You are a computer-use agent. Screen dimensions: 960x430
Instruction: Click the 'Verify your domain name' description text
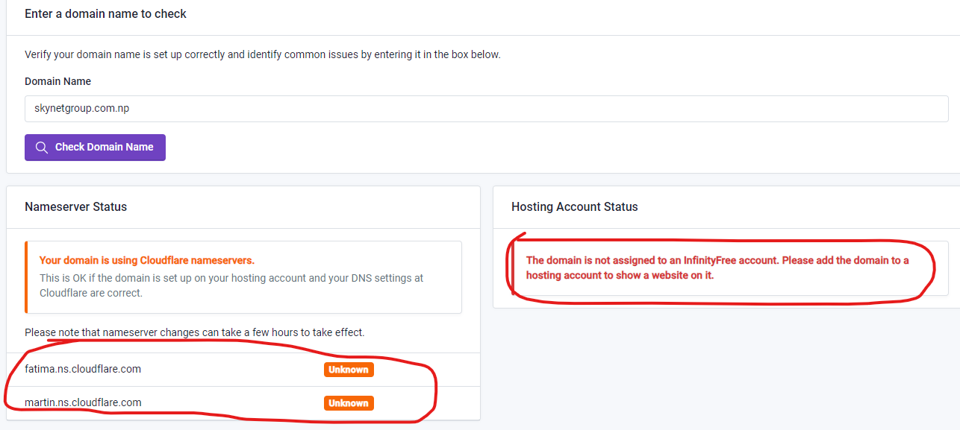(262, 54)
